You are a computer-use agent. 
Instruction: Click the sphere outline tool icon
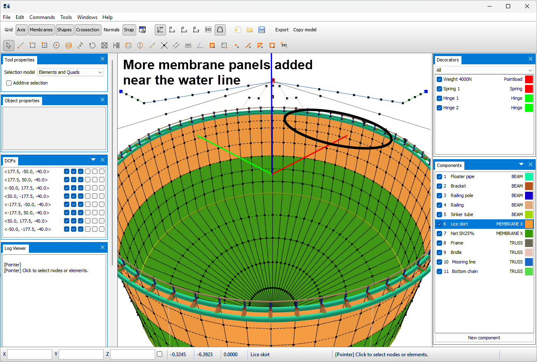[140, 45]
